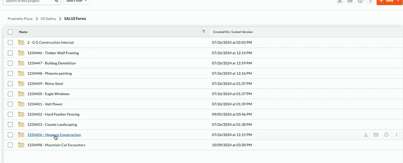
Task: Show info for Hexagon Construction row
Action: (386, 135)
